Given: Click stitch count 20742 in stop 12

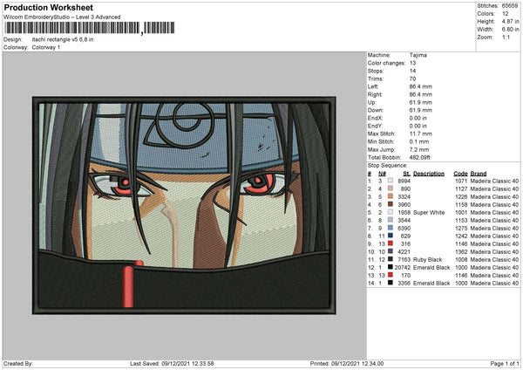Looking at the screenshot, I should click(x=402, y=268).
